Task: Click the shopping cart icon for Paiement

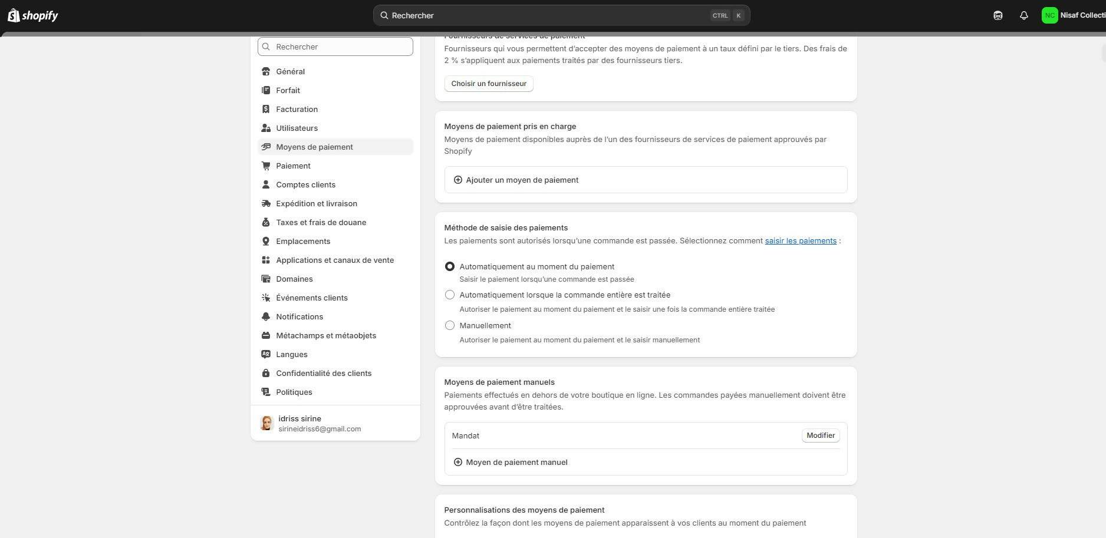Action: [266, 166]
